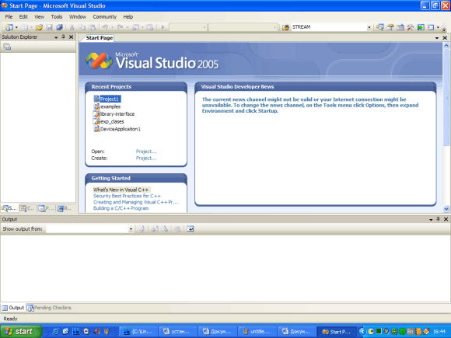Click the Start Page toolbar icon
451x338 pixels.
[421, 27]
